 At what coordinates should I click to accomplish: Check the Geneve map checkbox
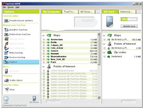click(44, 51)
